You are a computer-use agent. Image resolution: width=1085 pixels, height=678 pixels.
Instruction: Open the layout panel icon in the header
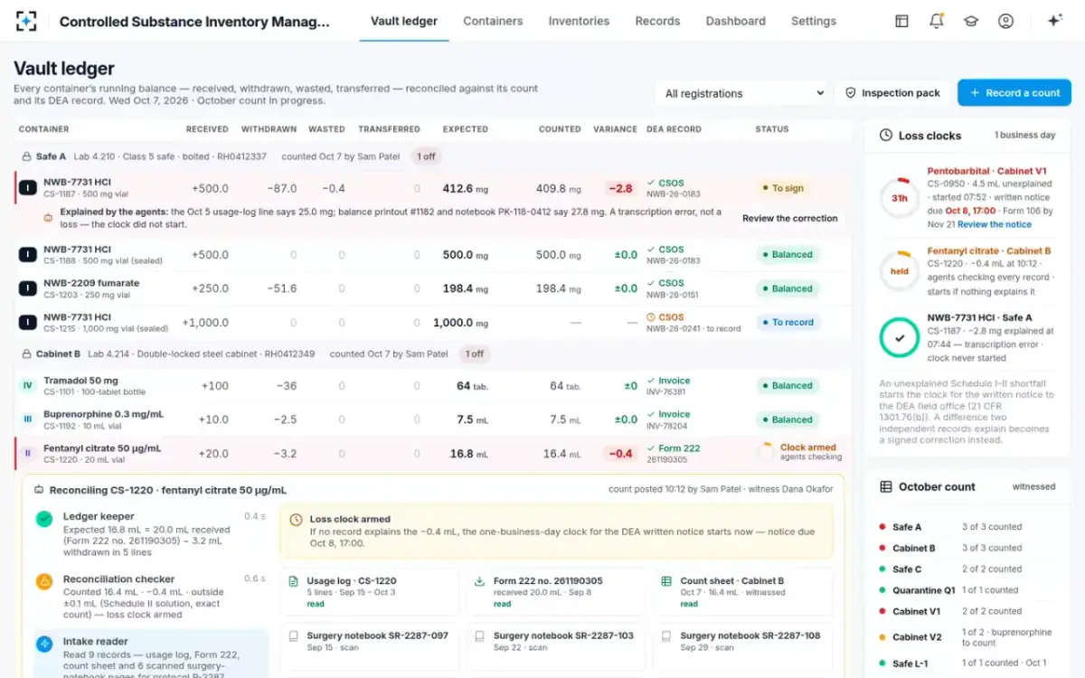pos(901,21)
